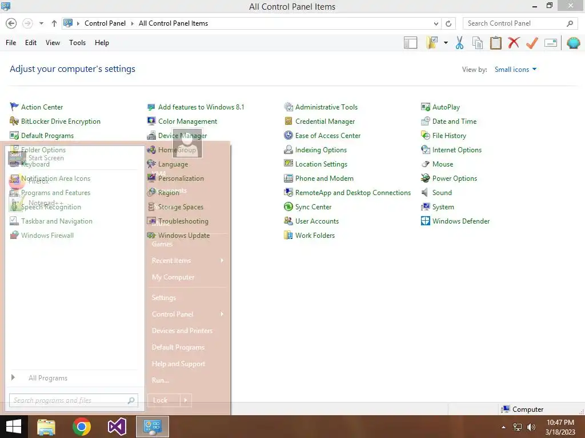
Task: Expand the chevron after Control Panel breadcrumb
Action: pyautogui.click(x=132, y=23)
